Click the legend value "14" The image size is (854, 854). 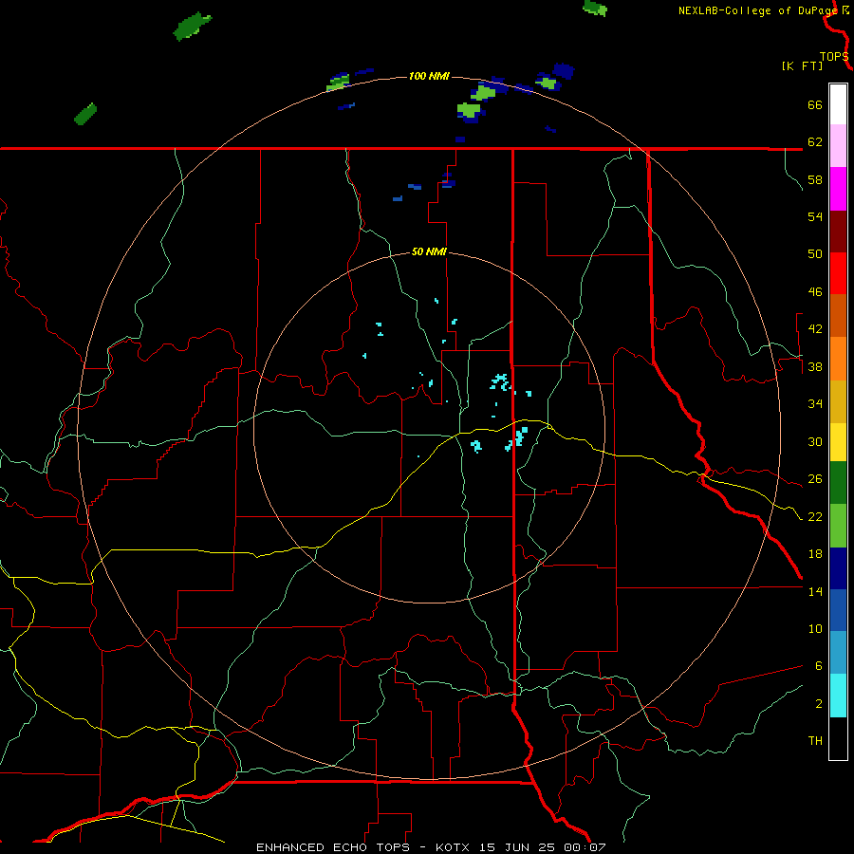click(815, 591)
